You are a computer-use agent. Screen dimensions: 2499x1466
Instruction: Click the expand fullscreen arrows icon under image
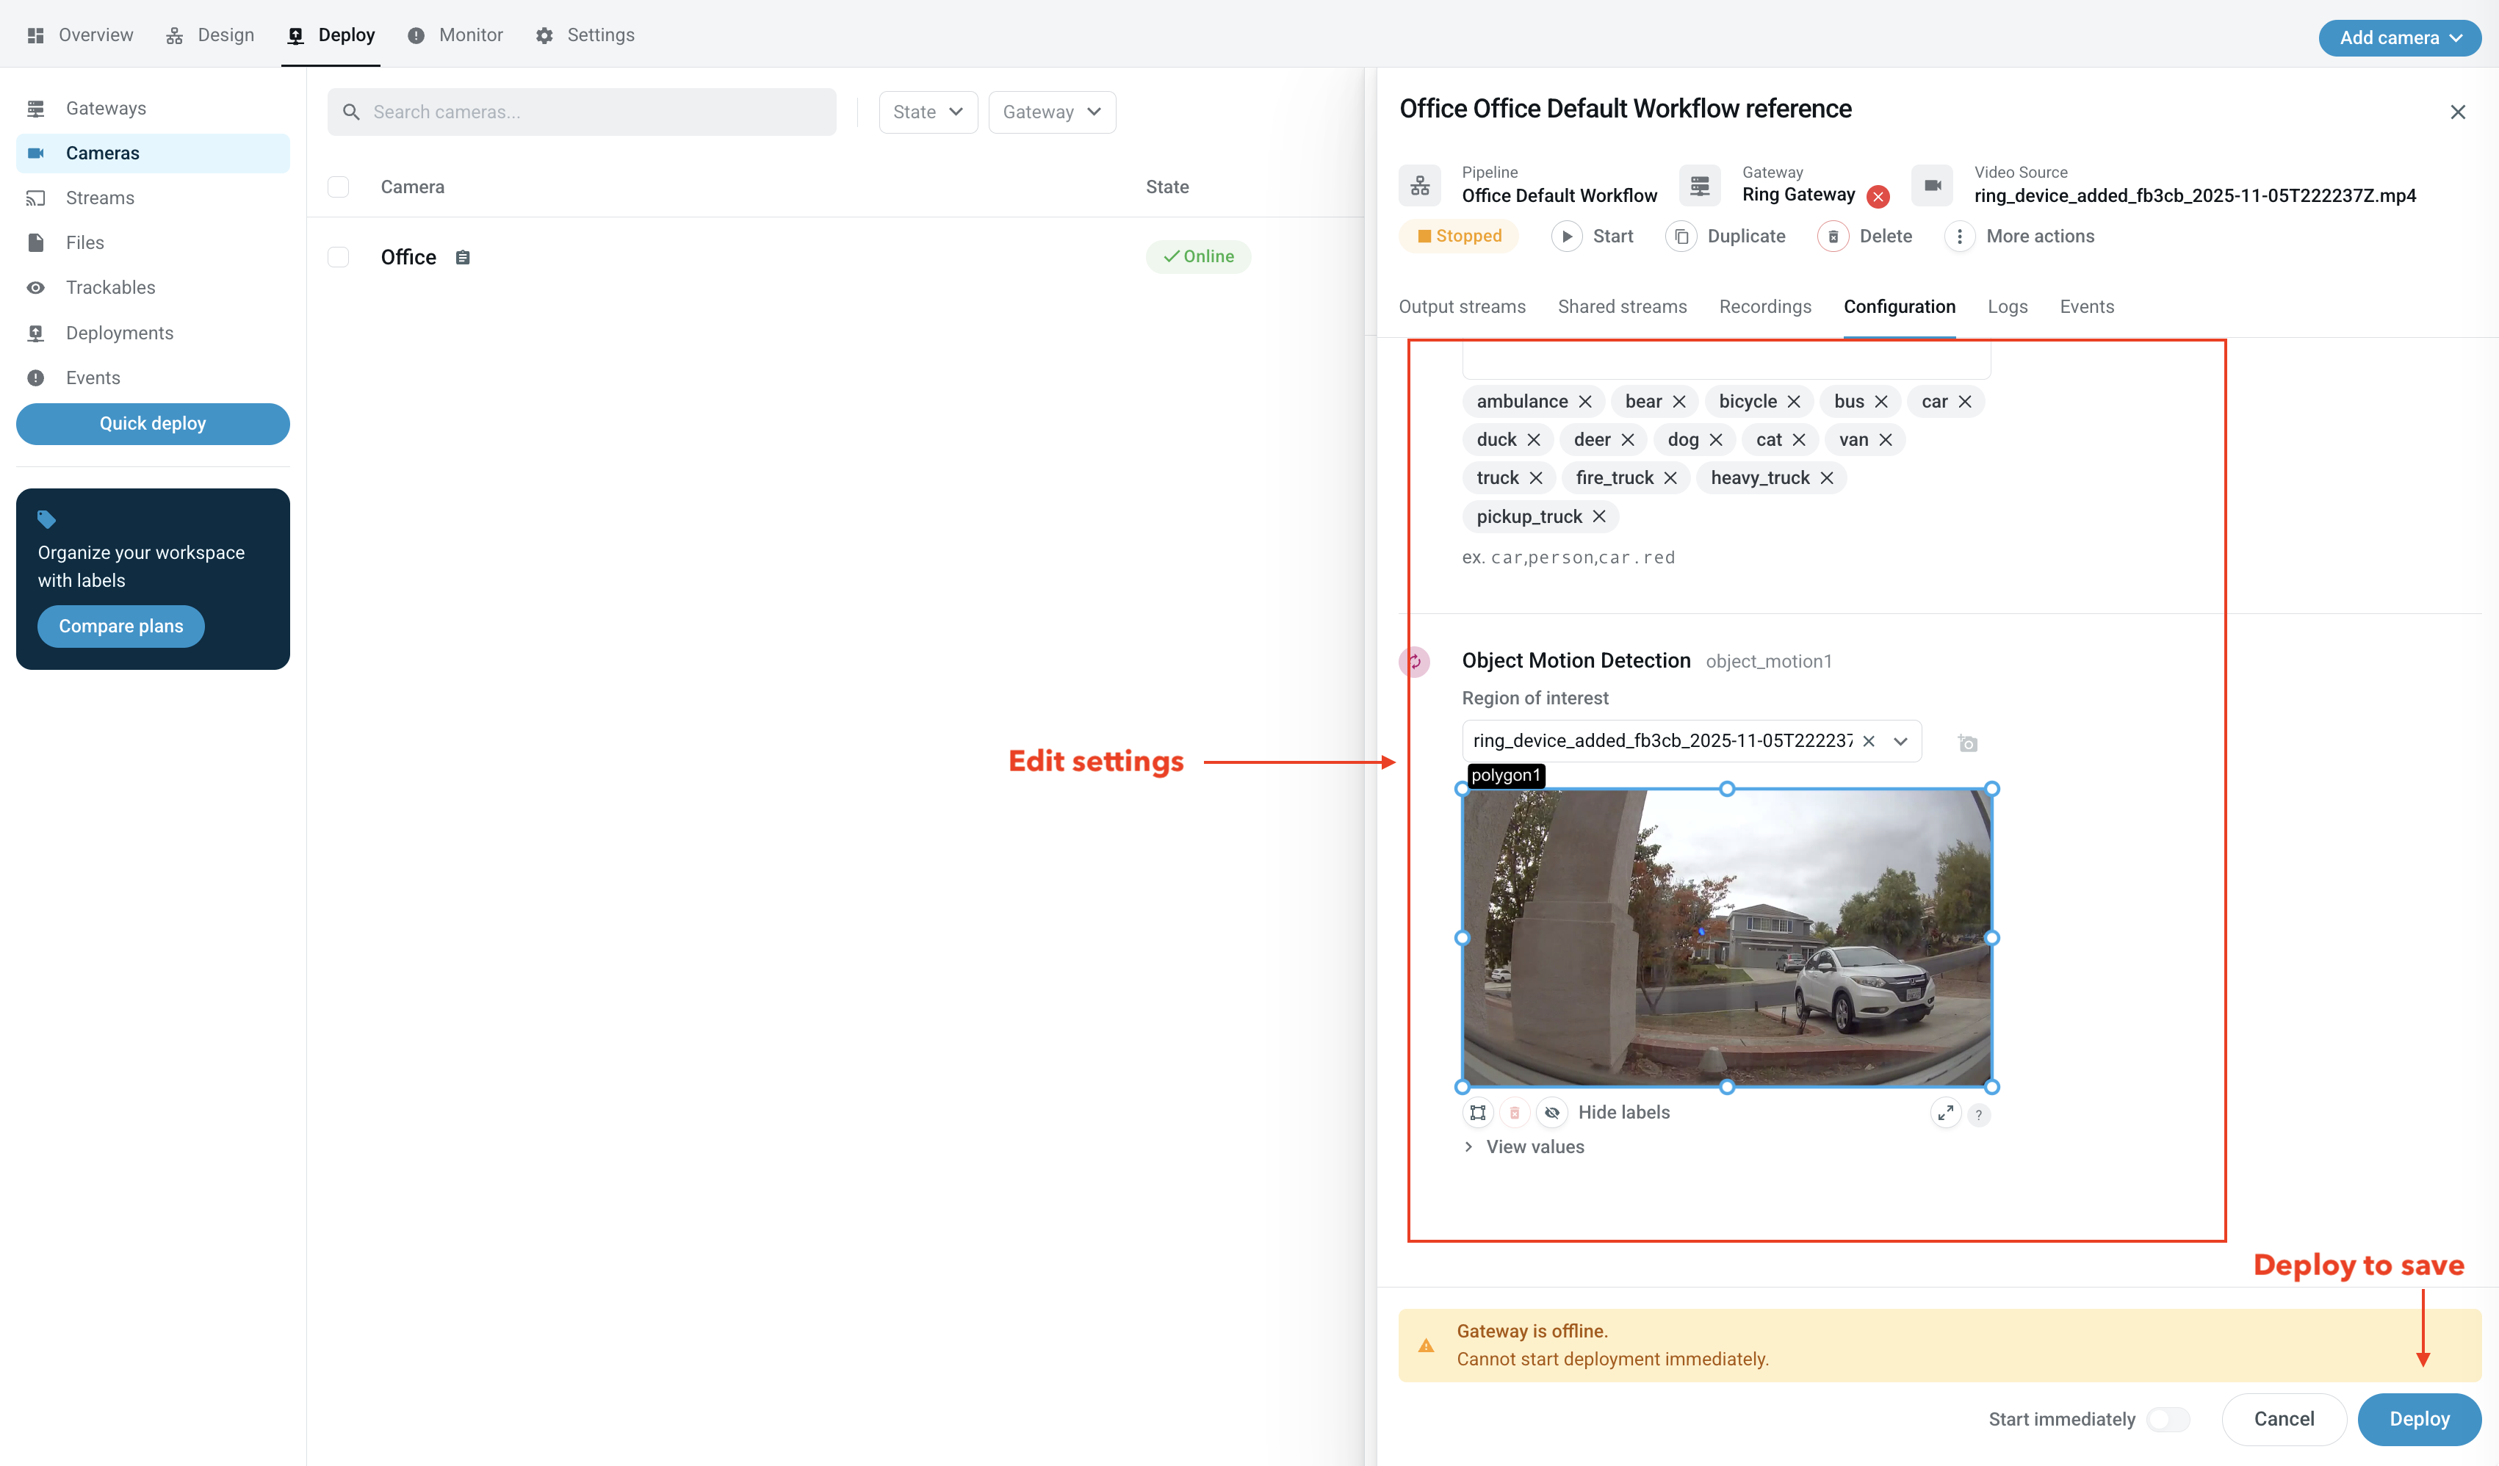[x=1946, y=1113]
